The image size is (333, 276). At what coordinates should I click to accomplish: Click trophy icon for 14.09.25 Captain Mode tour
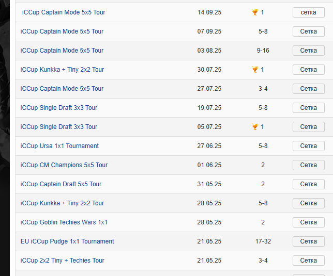click(254, 12)
